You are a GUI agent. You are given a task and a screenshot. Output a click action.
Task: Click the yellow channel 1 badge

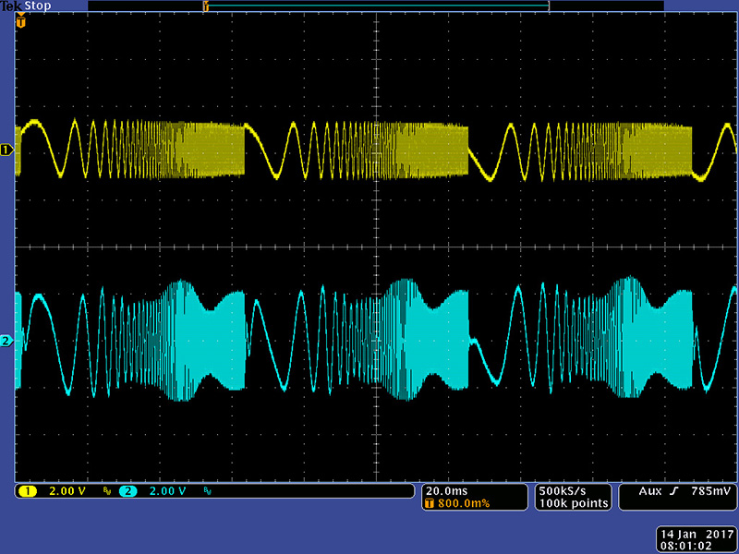pyautogui.click(x=26, y=490)
